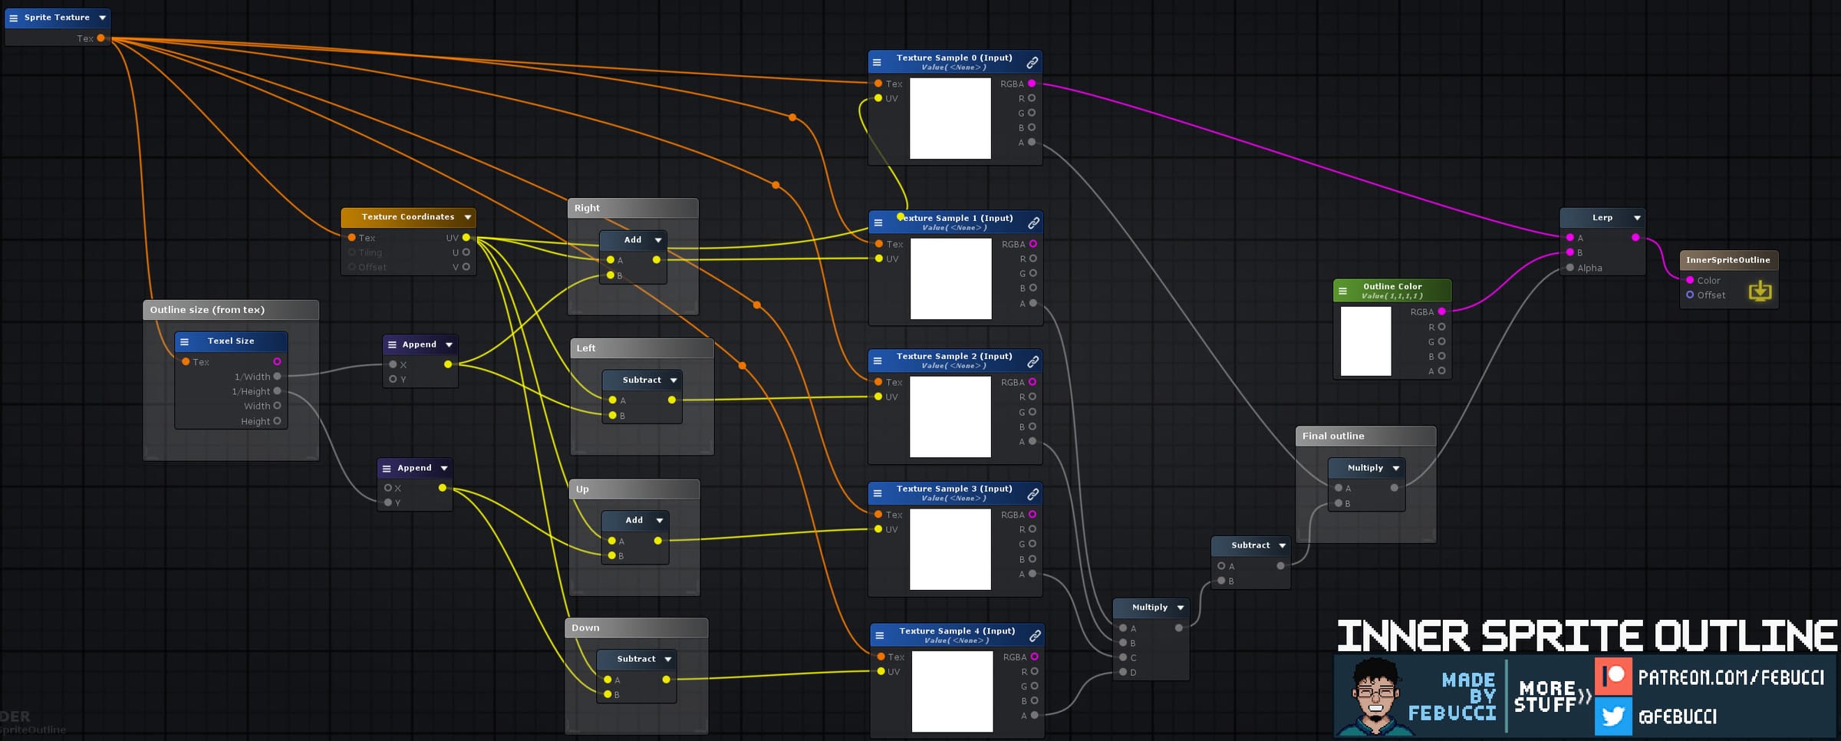Click the Offset port on InnerSpriteOutline node
This screenshot has width=1841, height=741.
click(1690, 295)
